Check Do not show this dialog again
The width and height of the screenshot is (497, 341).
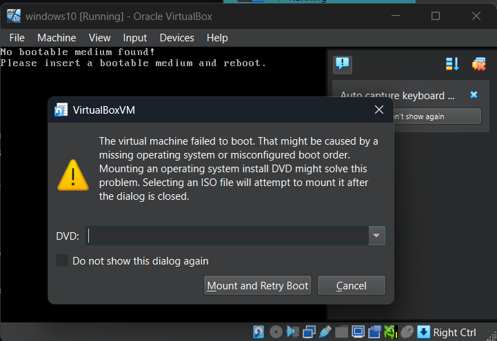[62, 260]
